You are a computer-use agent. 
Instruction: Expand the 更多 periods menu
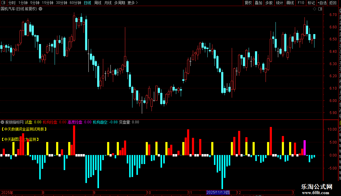point(133,3)
